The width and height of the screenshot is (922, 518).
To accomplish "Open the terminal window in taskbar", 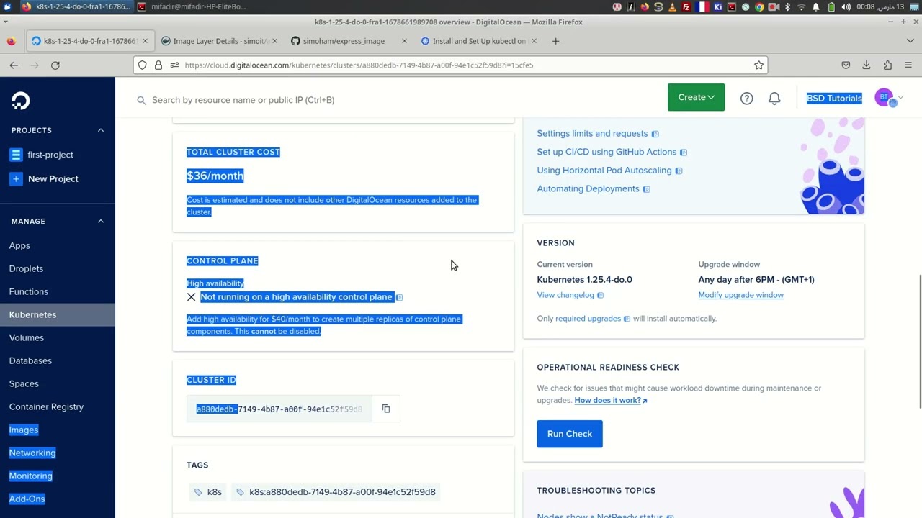I will [192, 6].
